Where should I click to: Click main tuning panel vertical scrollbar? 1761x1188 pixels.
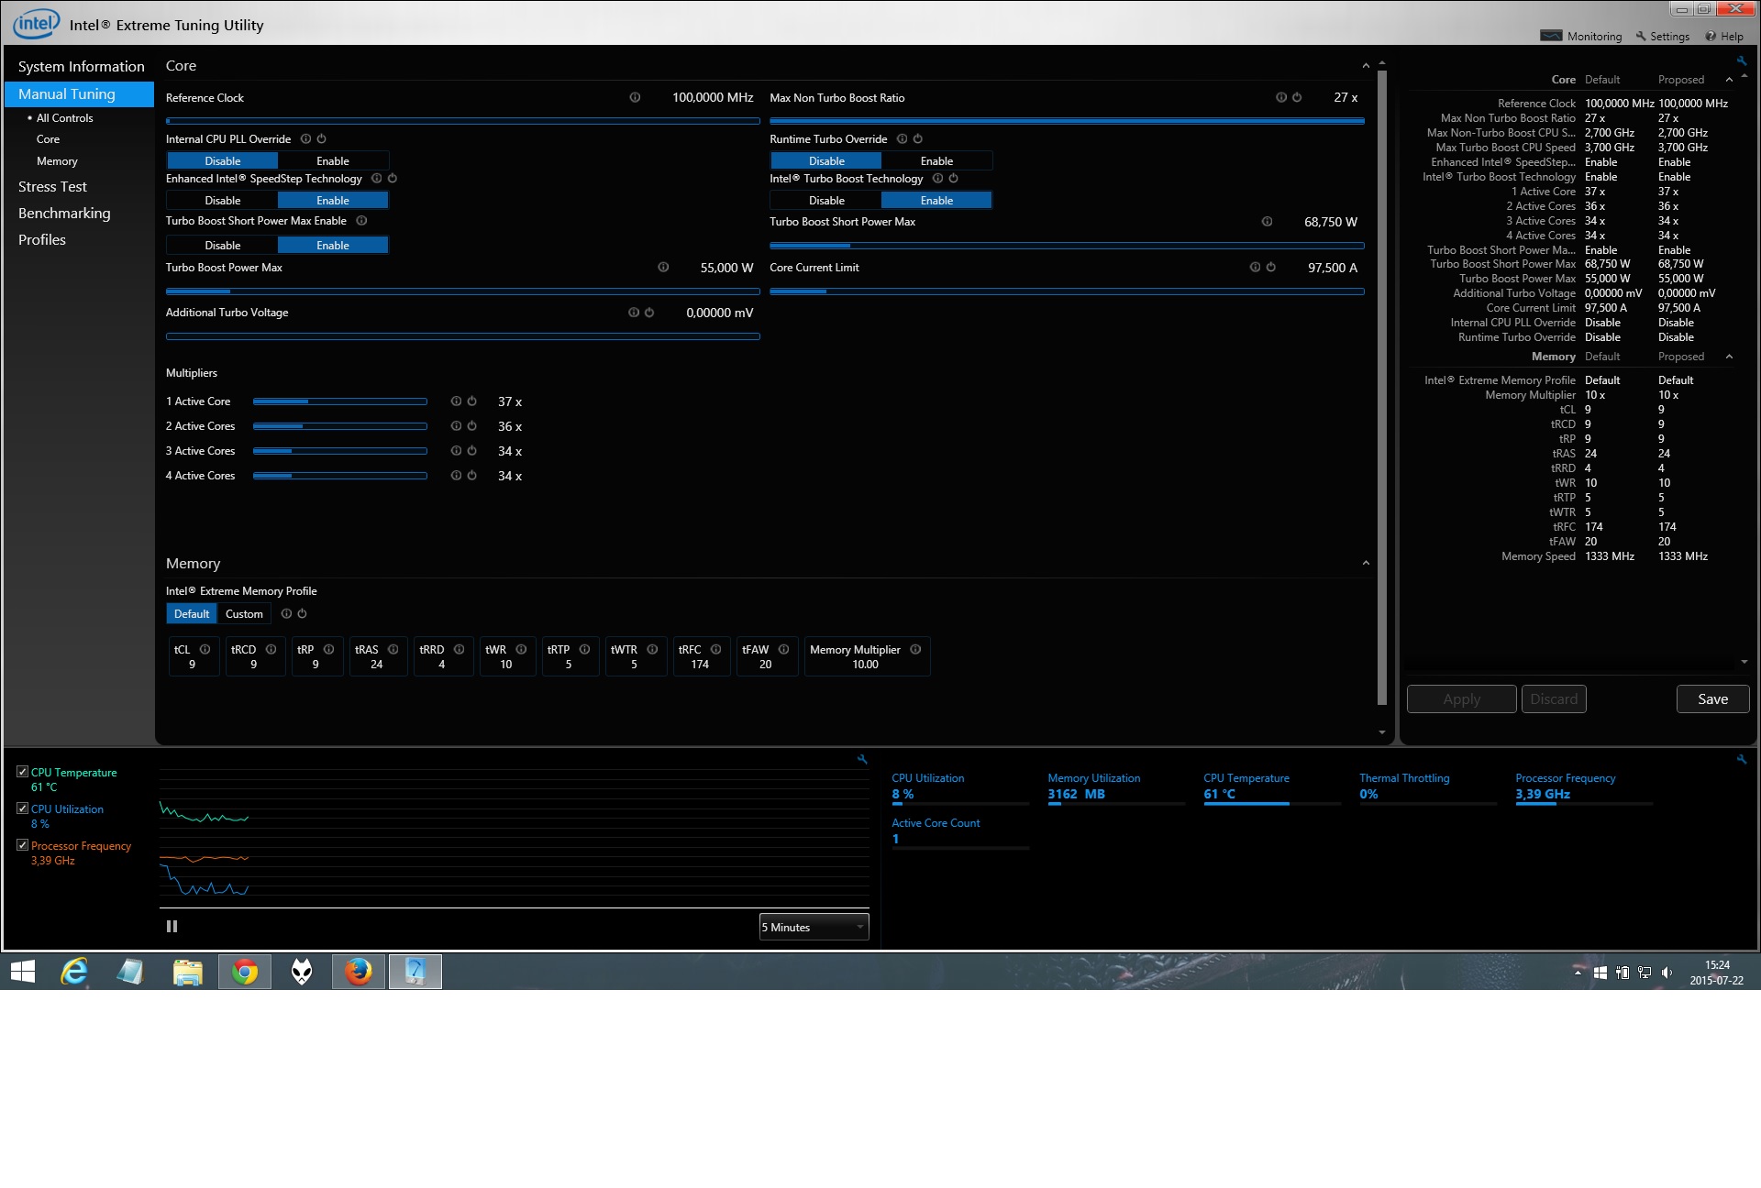tap(1382, 387)
